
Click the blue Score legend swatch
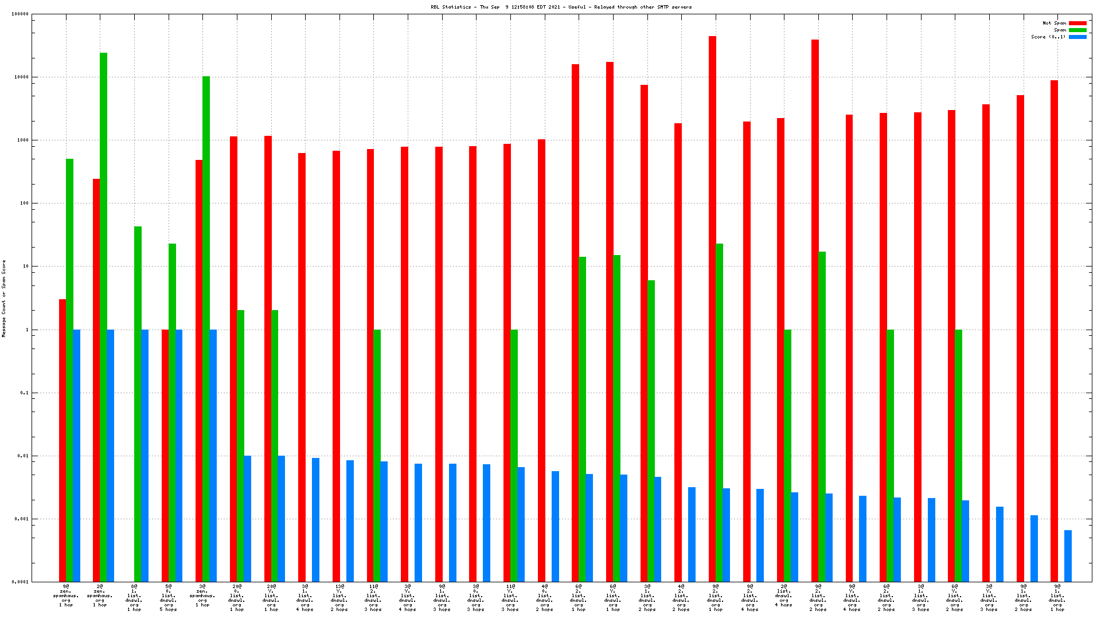[1077, 37]
